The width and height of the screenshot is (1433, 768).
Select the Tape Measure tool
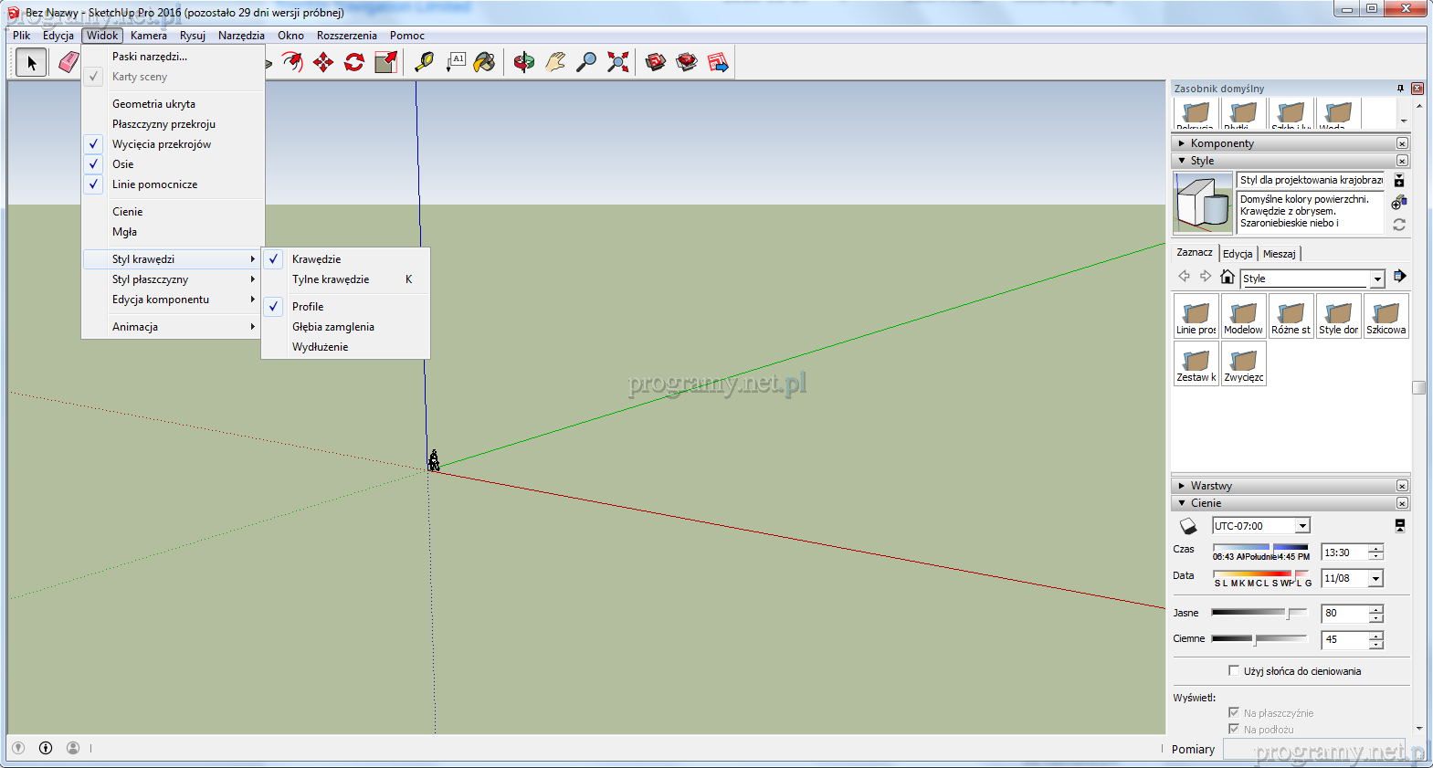coord(424,62)
